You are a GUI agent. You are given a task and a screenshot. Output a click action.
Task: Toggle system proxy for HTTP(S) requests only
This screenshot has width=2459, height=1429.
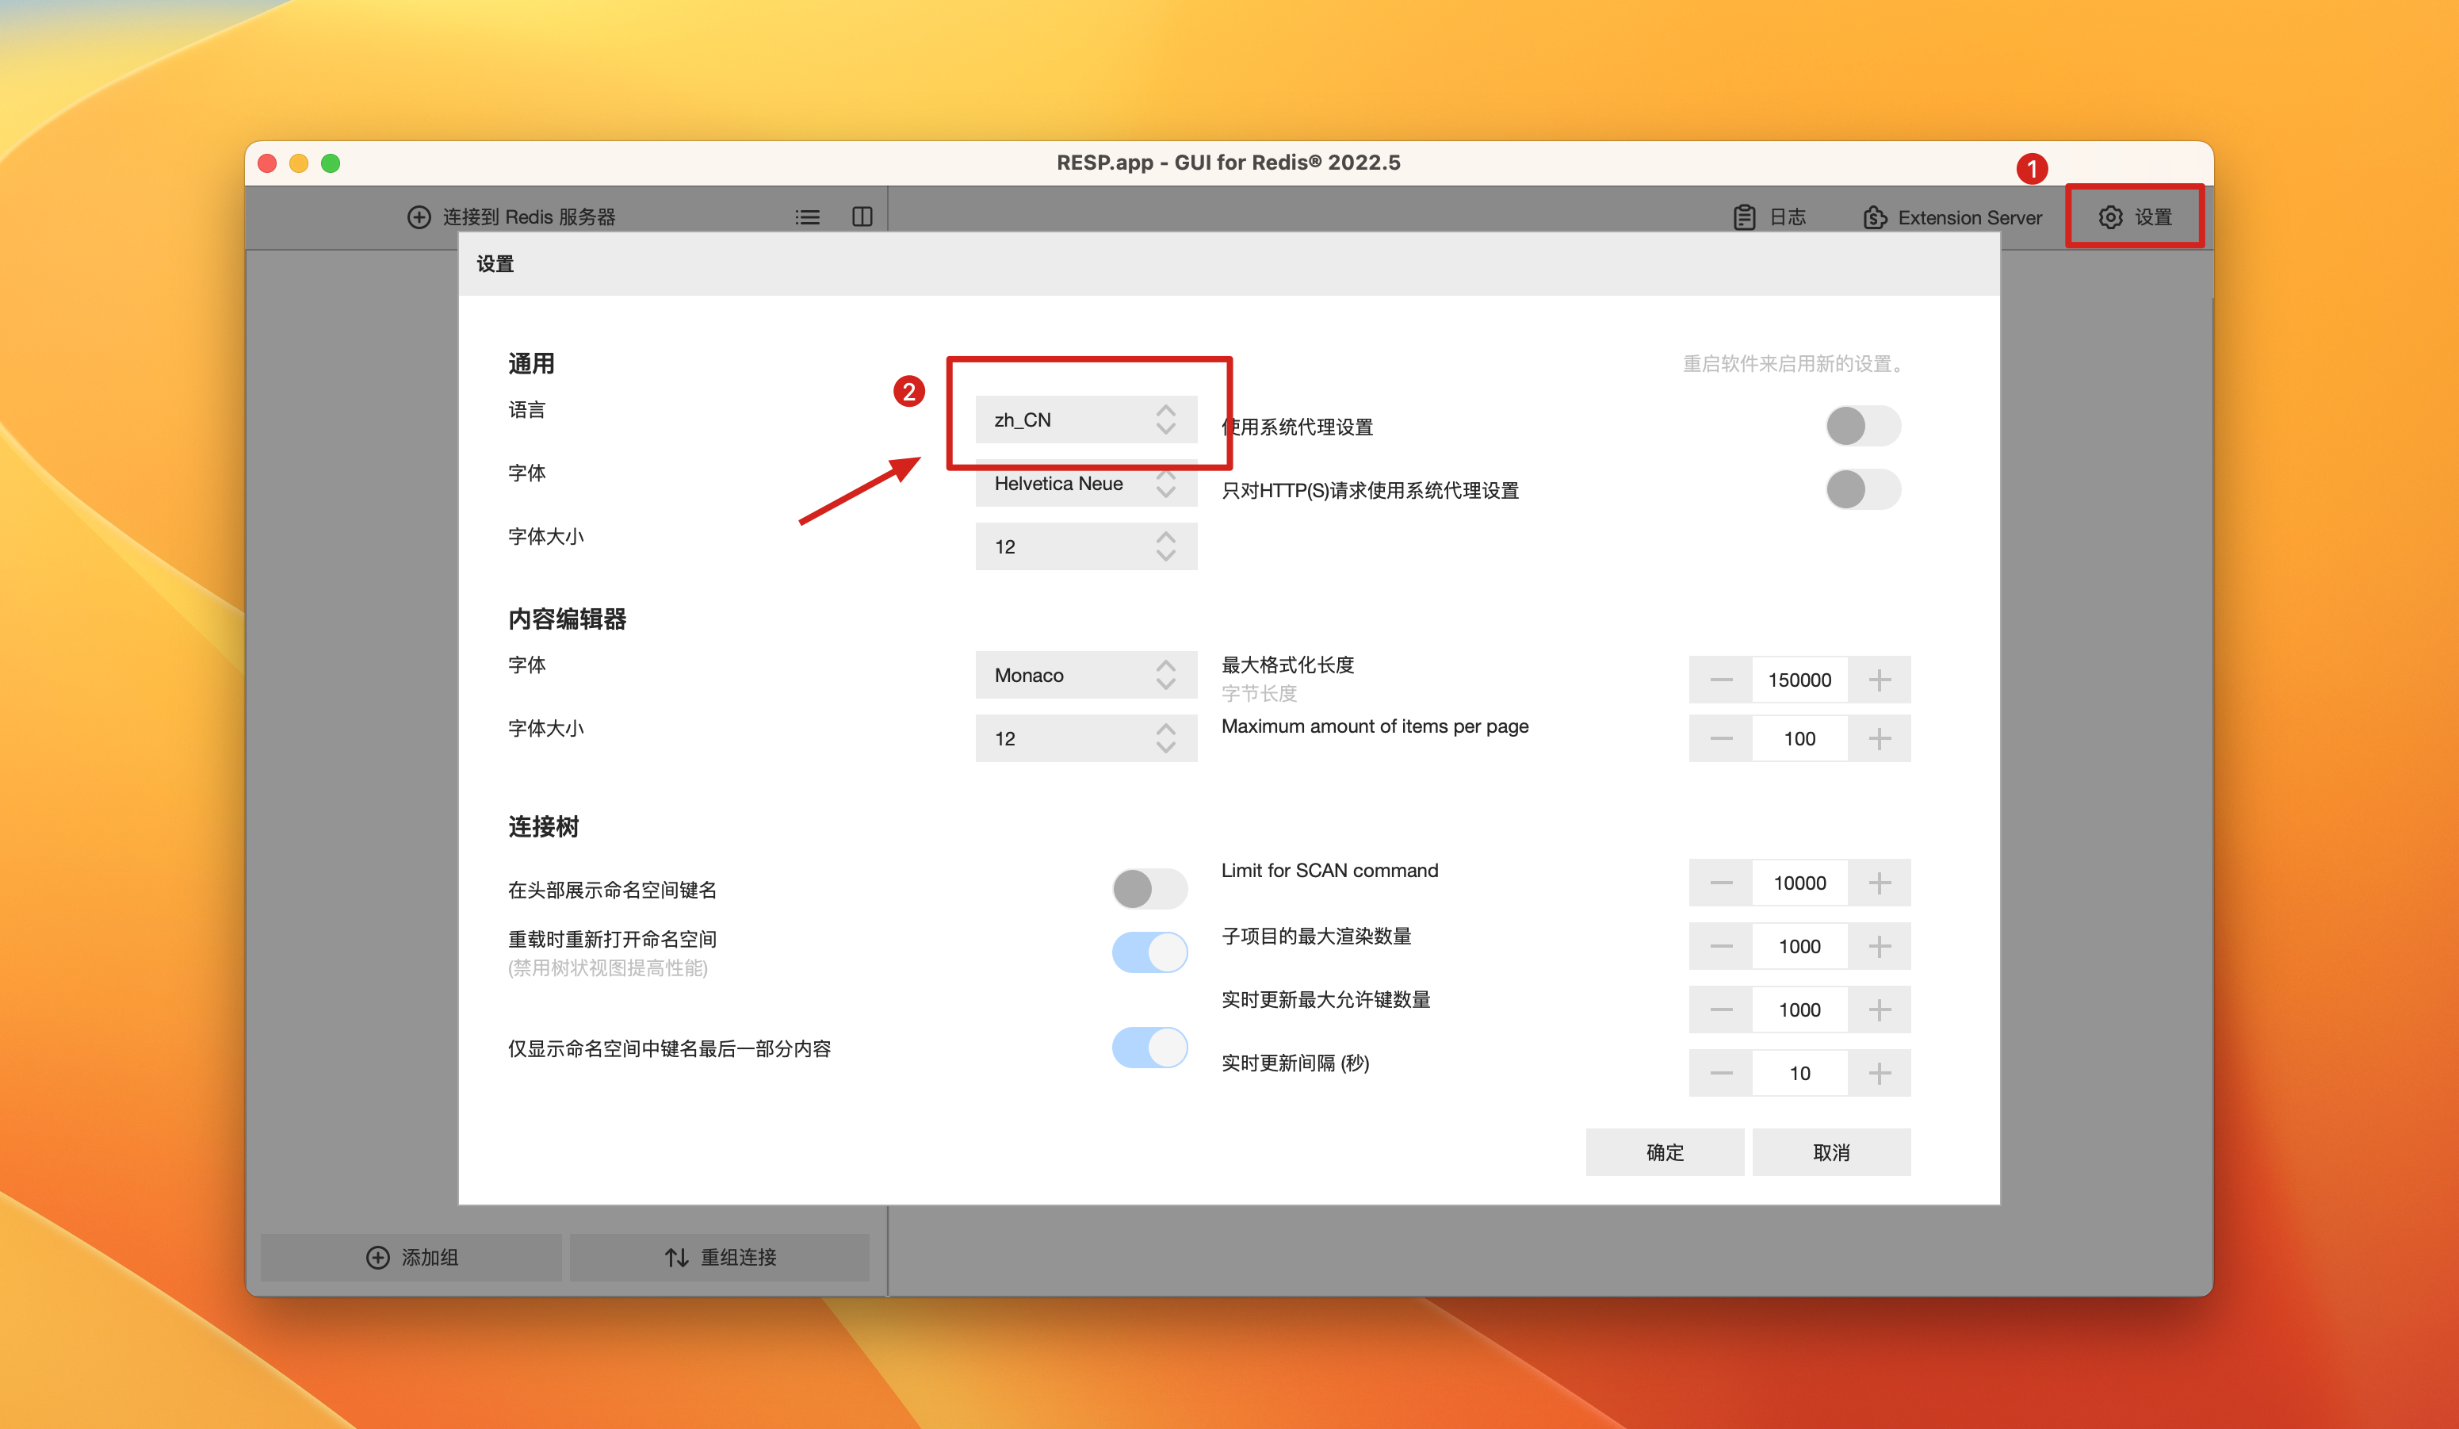click(1862, 489)
